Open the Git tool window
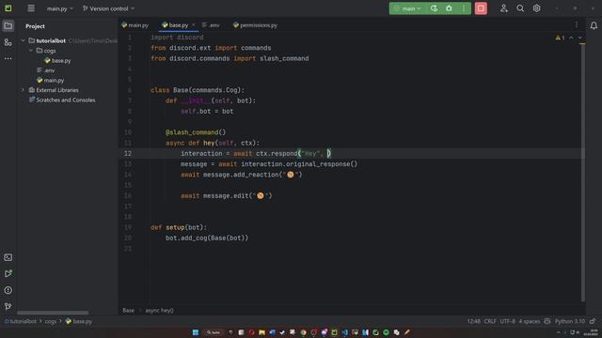The height and width of the screenshot is (338, 602). [8, 306]
